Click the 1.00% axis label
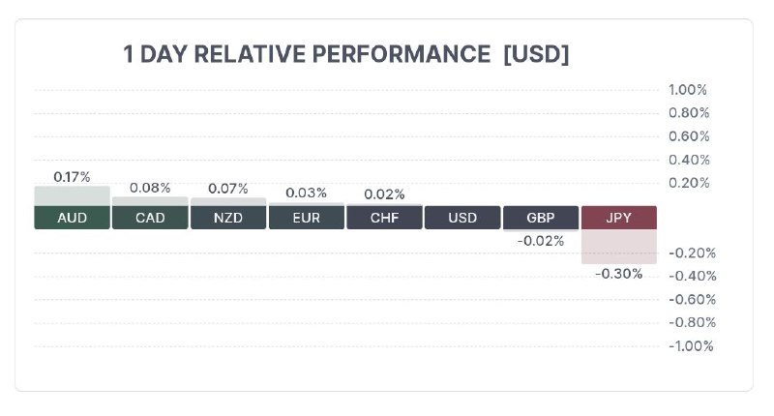Screen dimensions: 774x416 [x=688, y=90]
